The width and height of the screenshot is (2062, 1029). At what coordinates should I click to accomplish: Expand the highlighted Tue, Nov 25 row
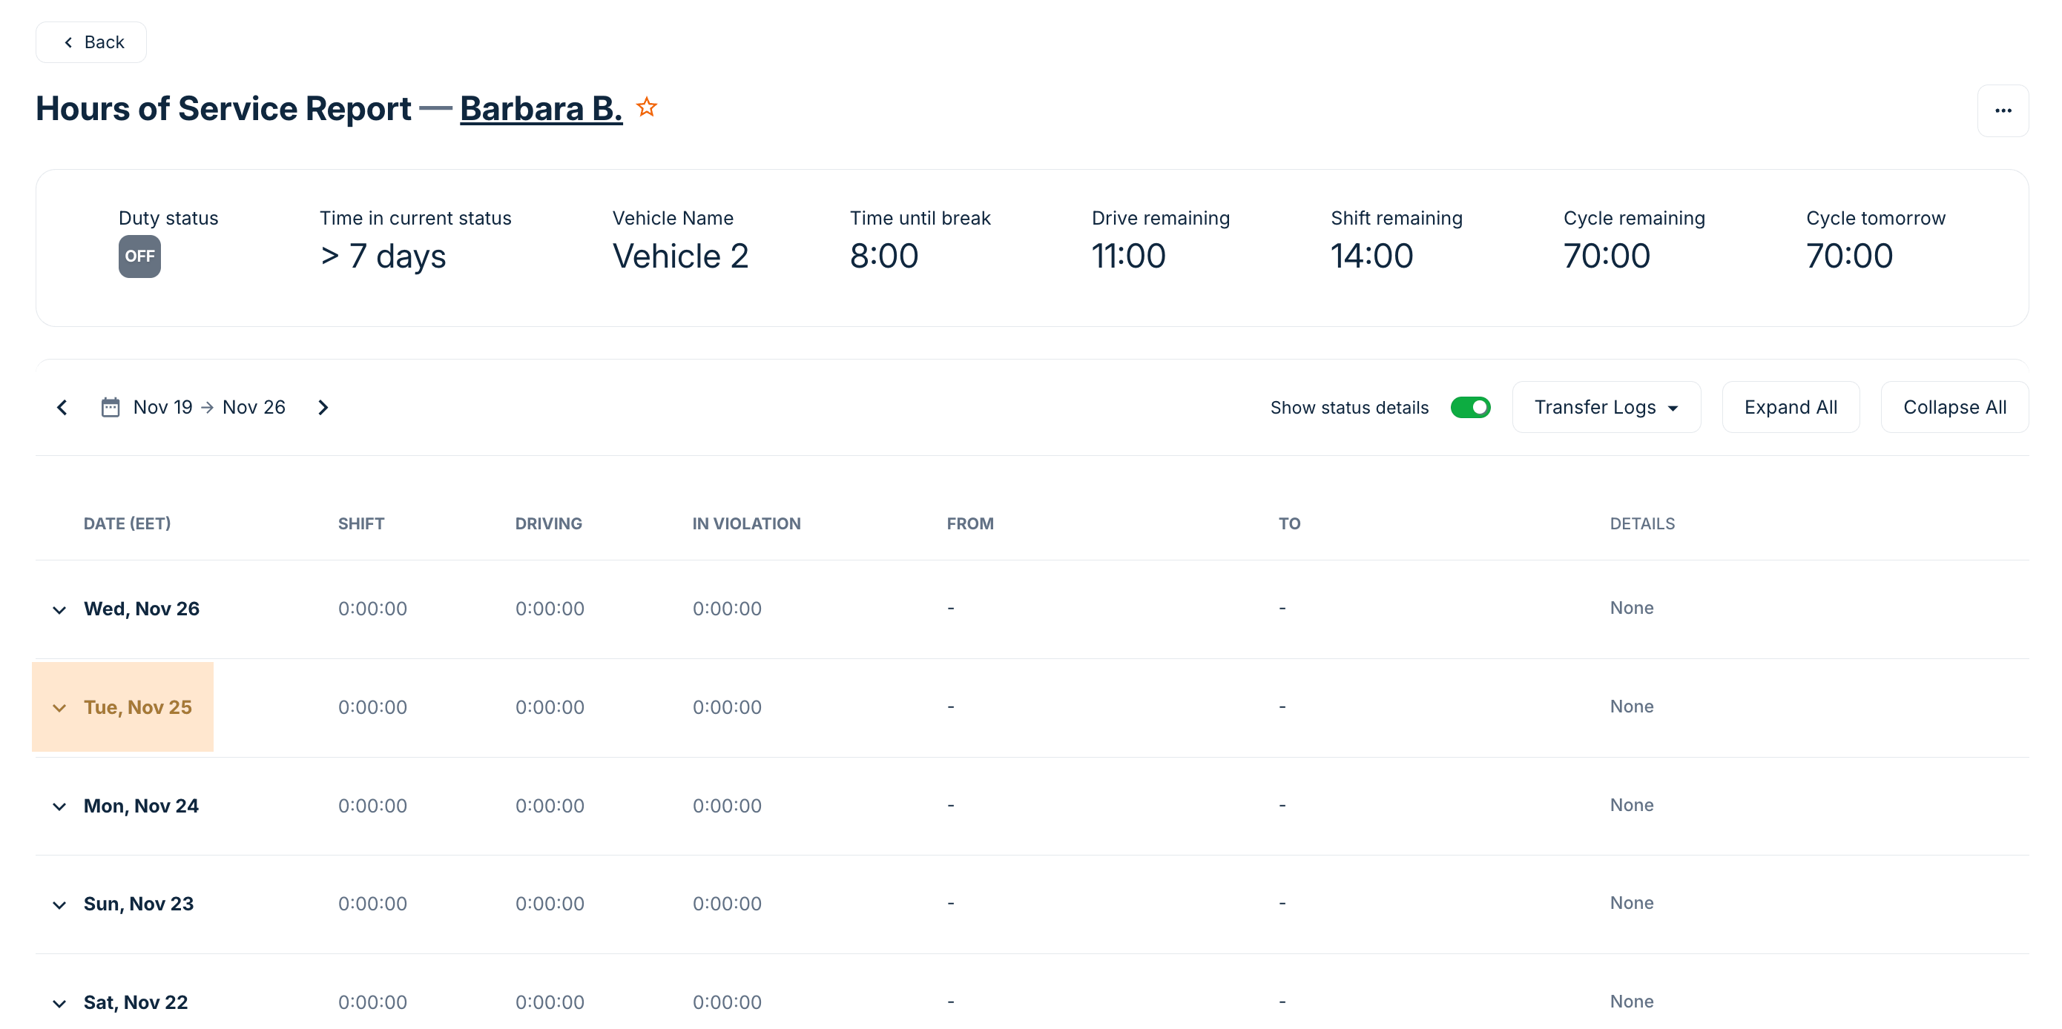click(x=59, y=707)
